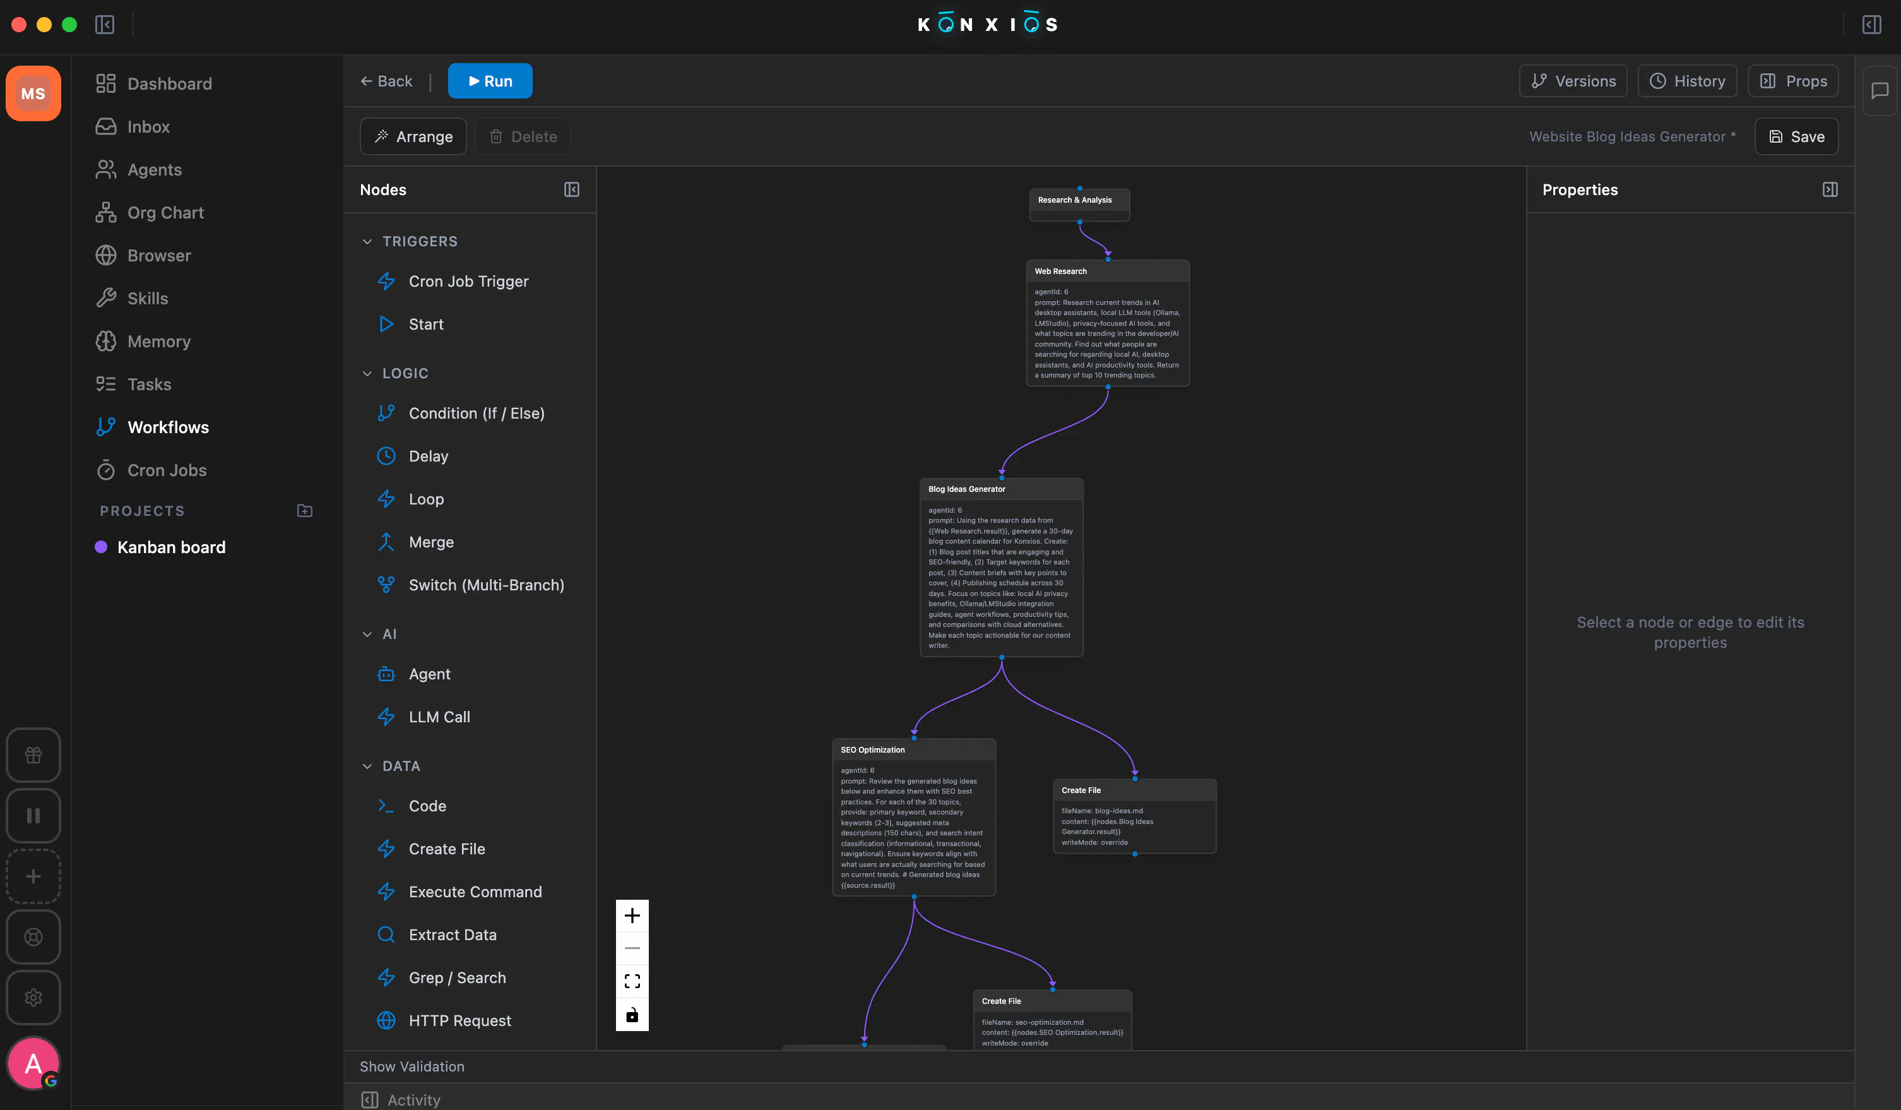Open the Browser page
The image size is (1901, 1110).
[x=143, y=255]
